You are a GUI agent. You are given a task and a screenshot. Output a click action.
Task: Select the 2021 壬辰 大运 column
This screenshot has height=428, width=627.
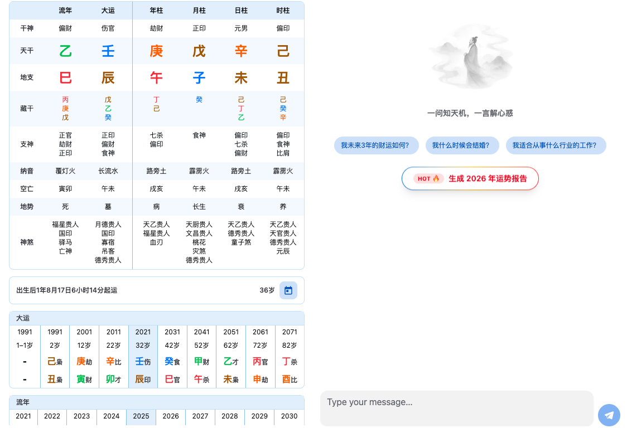[x=143, y=356]
